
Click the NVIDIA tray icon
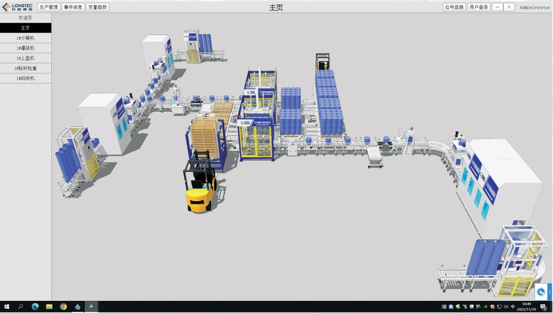pyautogui.click(x=486, y=307)
